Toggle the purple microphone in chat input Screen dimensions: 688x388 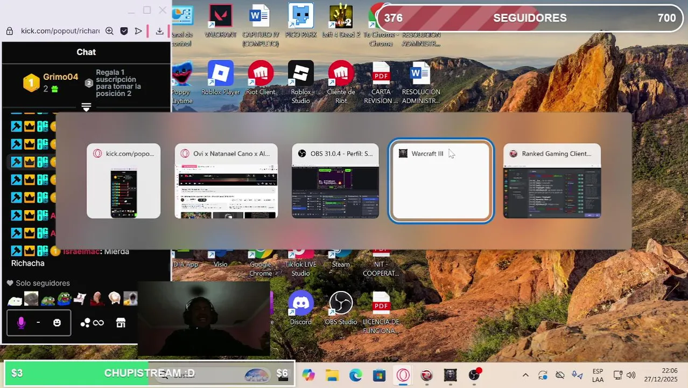click(21, 323)
